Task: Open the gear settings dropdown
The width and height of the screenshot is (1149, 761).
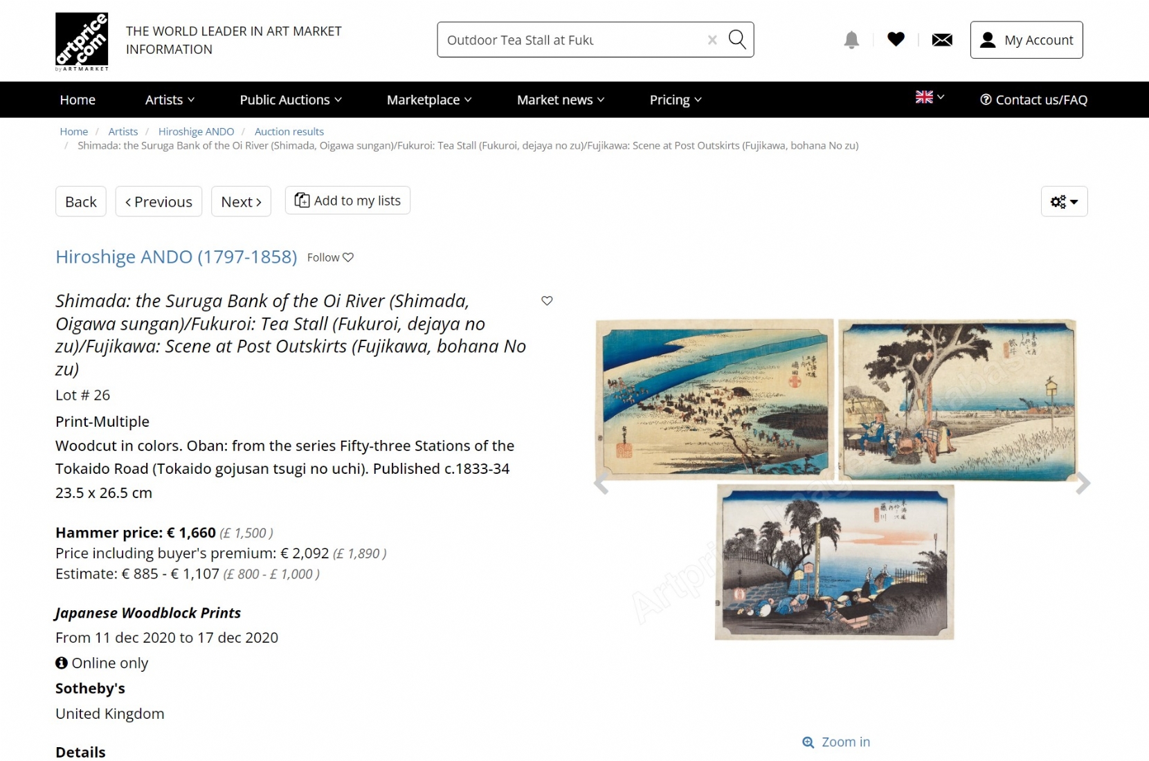Action: (1064, 201)
